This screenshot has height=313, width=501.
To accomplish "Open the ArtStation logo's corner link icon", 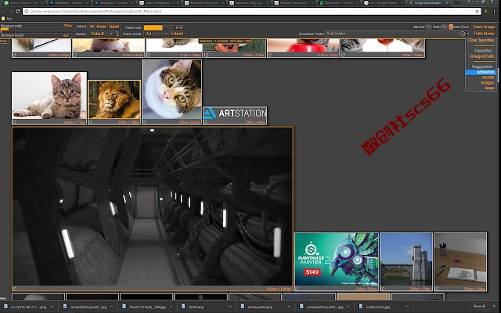I will [205, 122].
